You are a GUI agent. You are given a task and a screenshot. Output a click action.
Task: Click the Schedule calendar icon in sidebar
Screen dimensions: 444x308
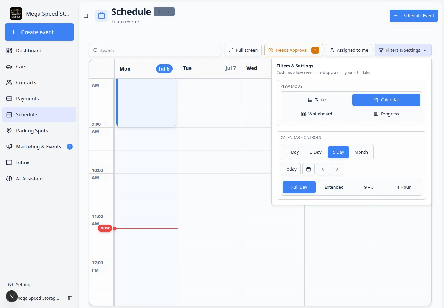(x=9, y=115)
